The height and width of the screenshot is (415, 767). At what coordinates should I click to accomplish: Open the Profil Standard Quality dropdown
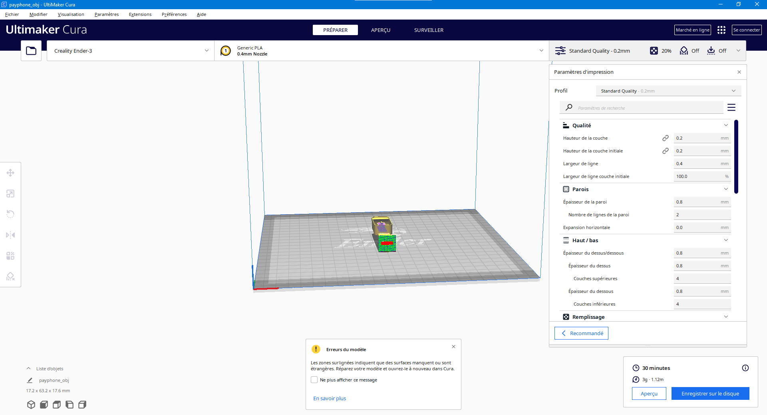(668, 91)
